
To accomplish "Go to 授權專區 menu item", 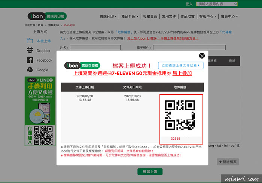I will pos(150,16).
